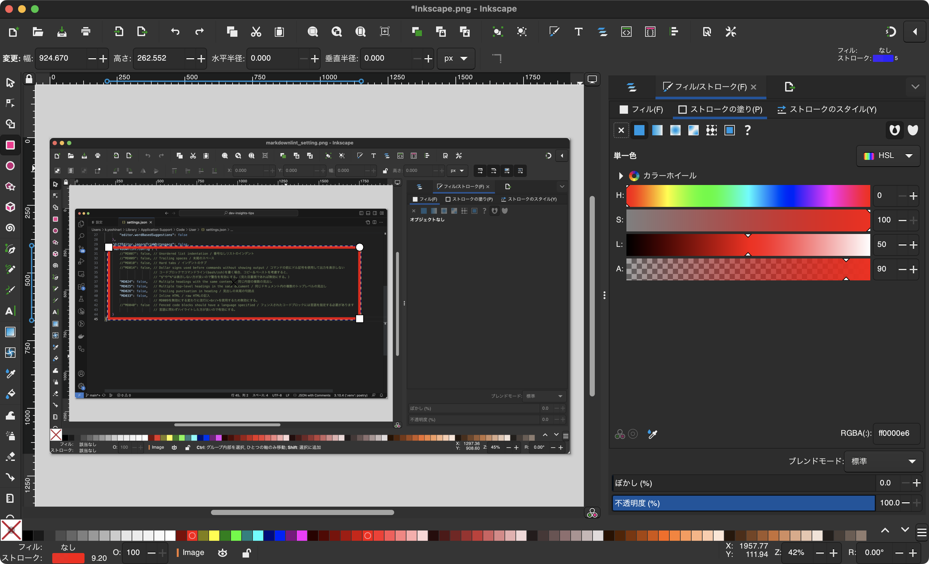Select the 3D Box tool
The image size is (929, 564).
coord(10,207)
